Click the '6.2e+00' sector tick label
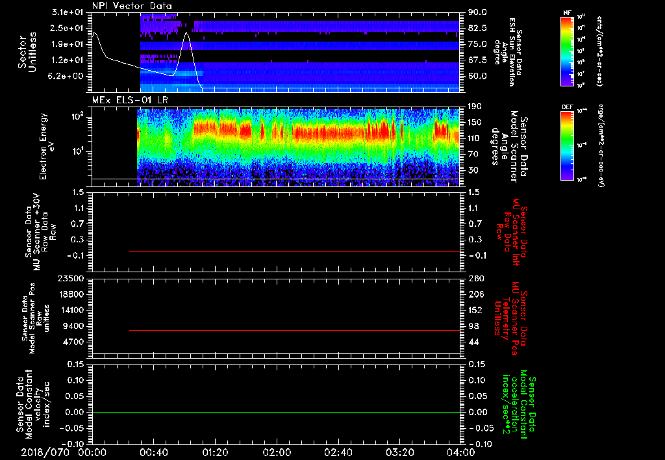This screenshot has height=460, width=665. (x=67, y=77)
